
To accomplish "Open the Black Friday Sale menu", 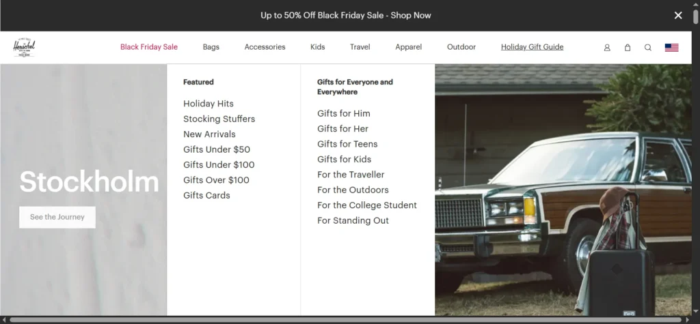I will tap(149, 47).
